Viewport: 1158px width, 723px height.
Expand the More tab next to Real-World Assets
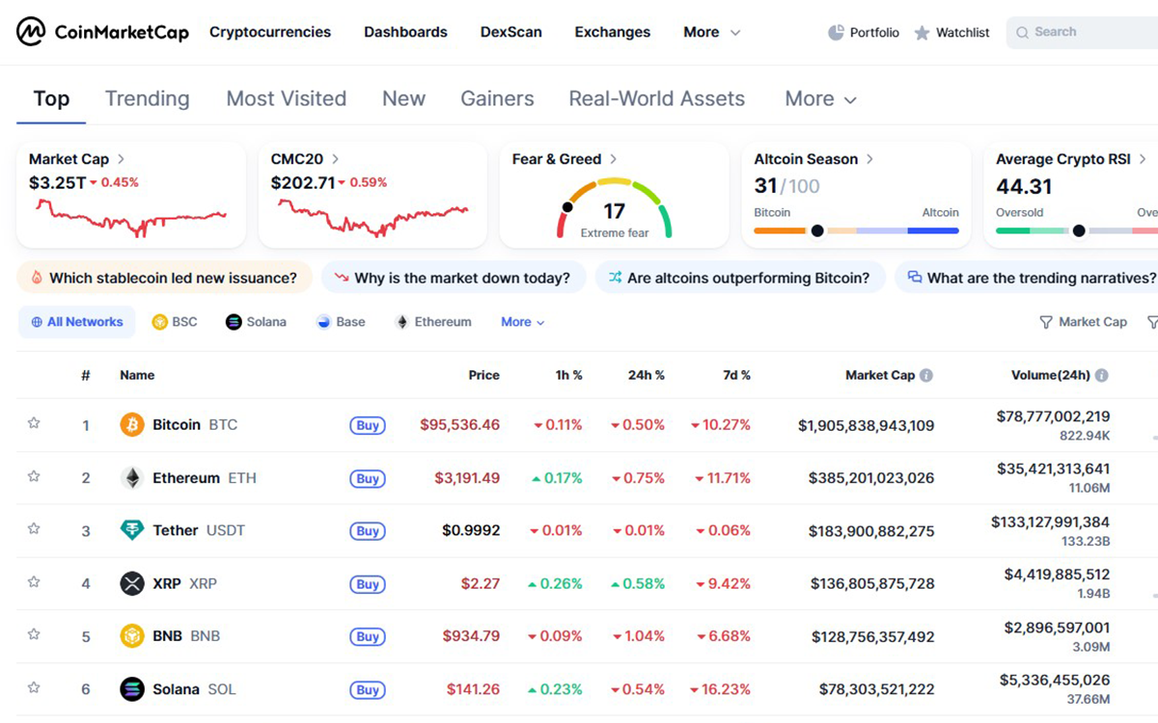(819, 98)
